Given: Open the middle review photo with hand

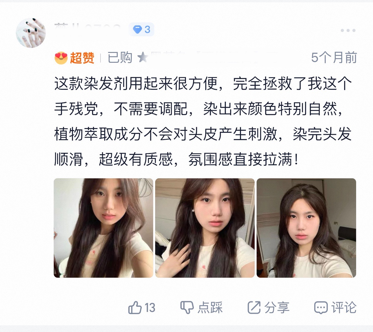Looking at the screenshot, I should [x=205, y=228].
